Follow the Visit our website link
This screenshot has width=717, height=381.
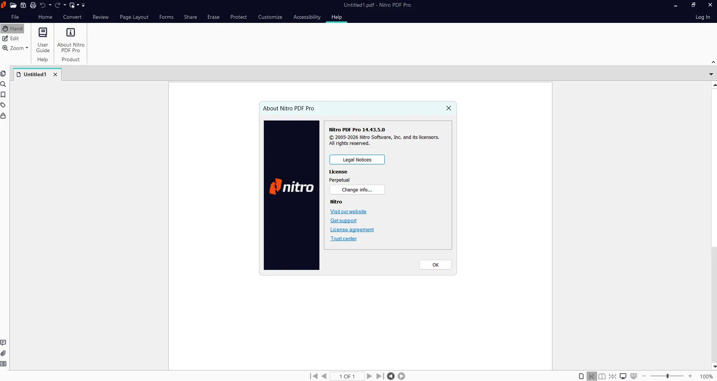(348, 211)
